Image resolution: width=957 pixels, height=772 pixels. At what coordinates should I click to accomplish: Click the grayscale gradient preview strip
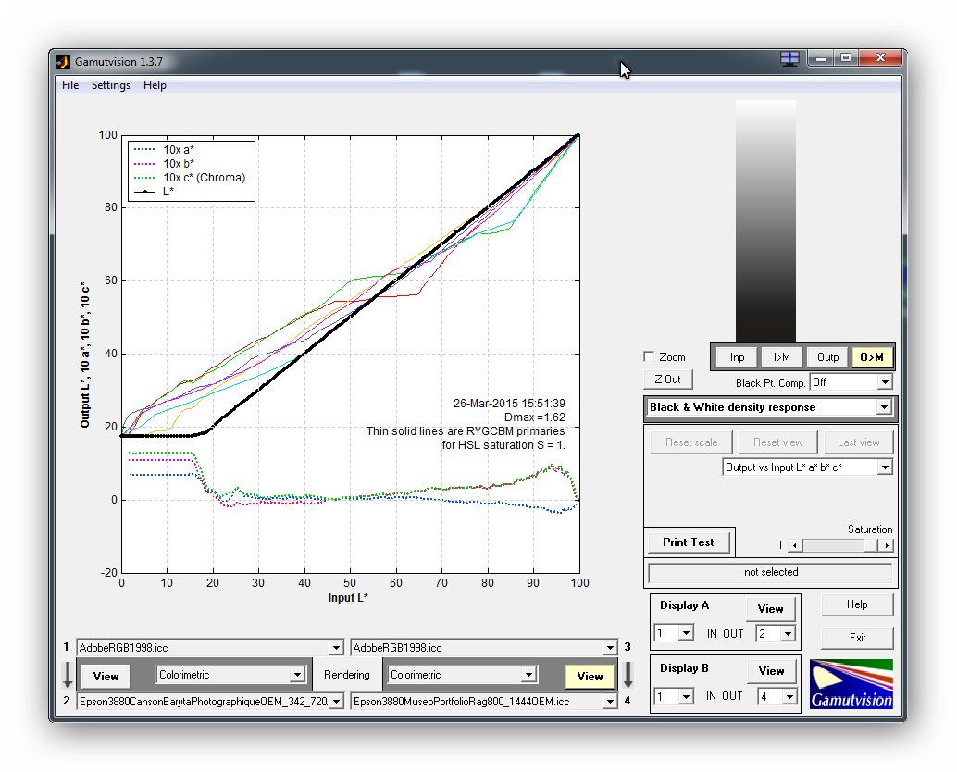(765, 221)
